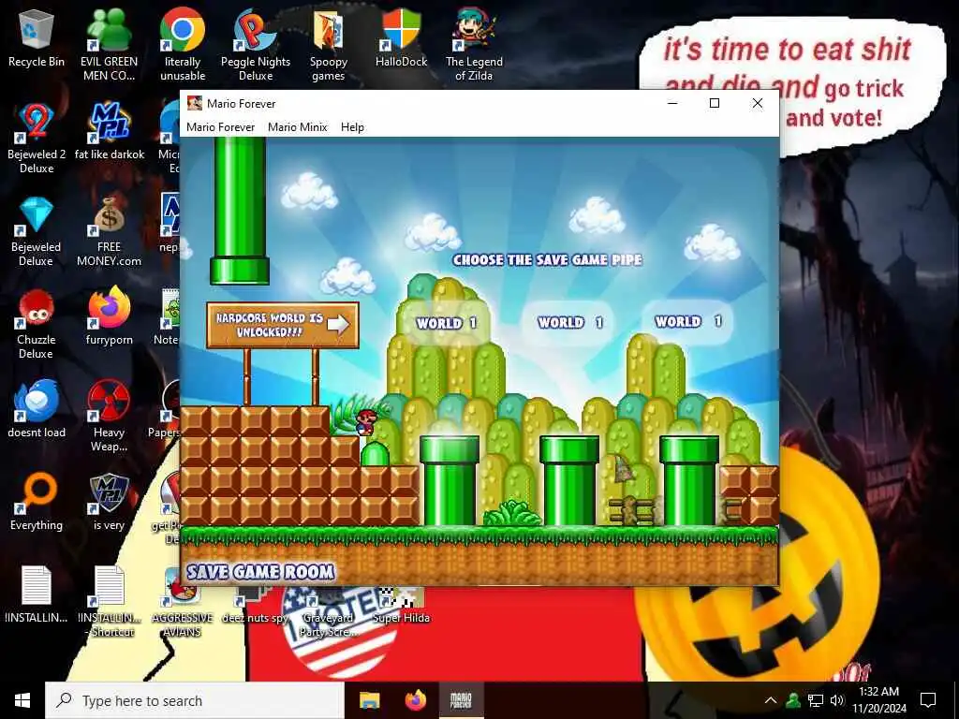Show hidden system tray icons

tap(771, 700)
